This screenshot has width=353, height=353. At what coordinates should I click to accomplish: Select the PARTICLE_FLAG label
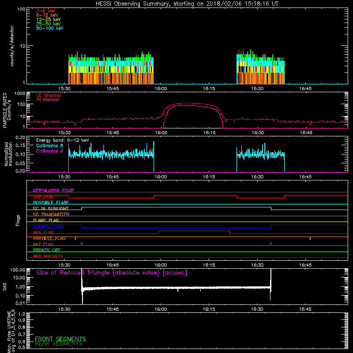tap(49, 238)
